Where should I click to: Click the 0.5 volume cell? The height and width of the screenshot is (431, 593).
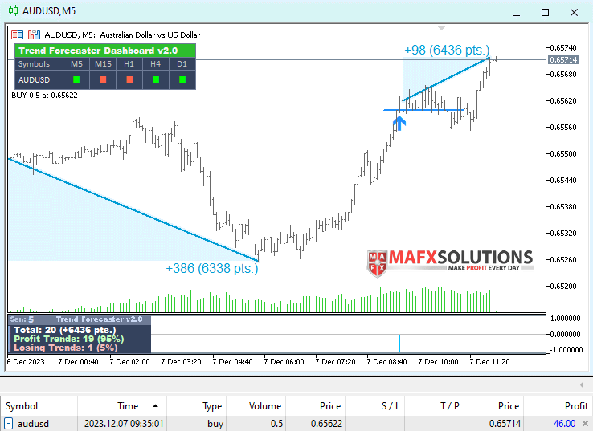point(276,424)
